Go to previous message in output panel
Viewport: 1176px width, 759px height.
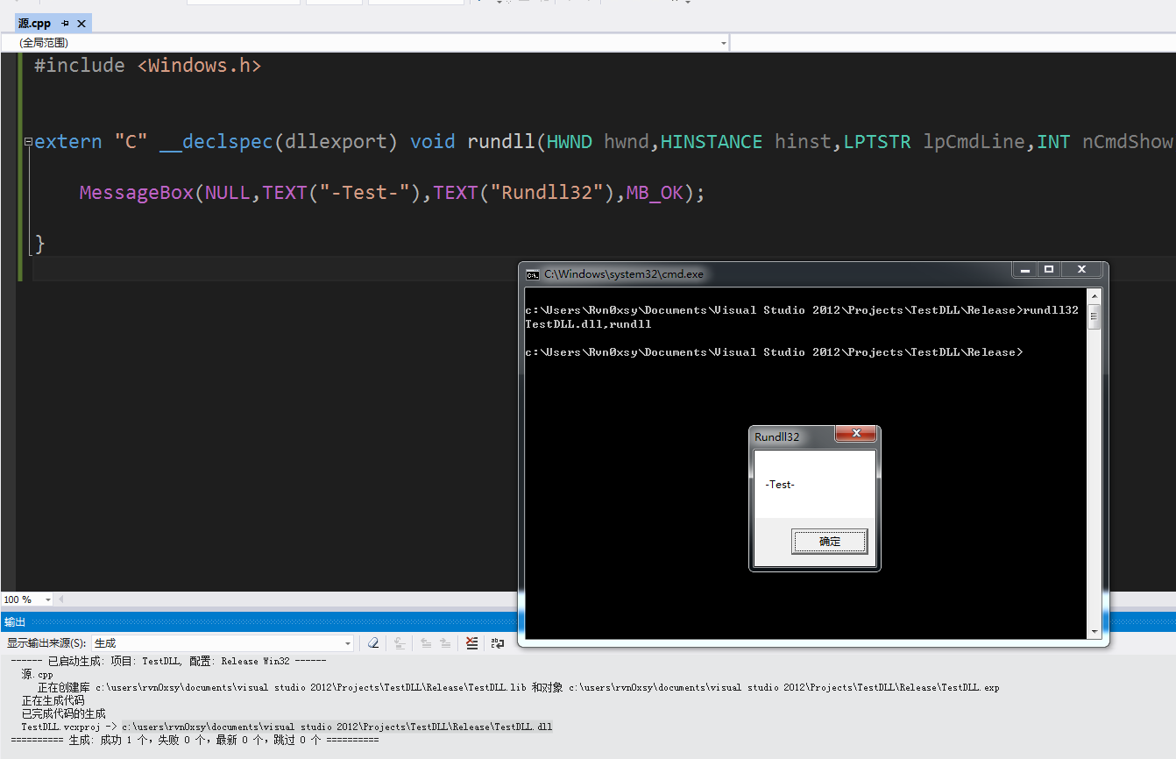[426, 643]
